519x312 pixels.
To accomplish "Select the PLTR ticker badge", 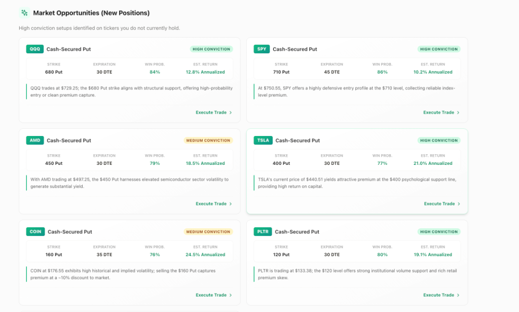I will [x=263, y=232].
